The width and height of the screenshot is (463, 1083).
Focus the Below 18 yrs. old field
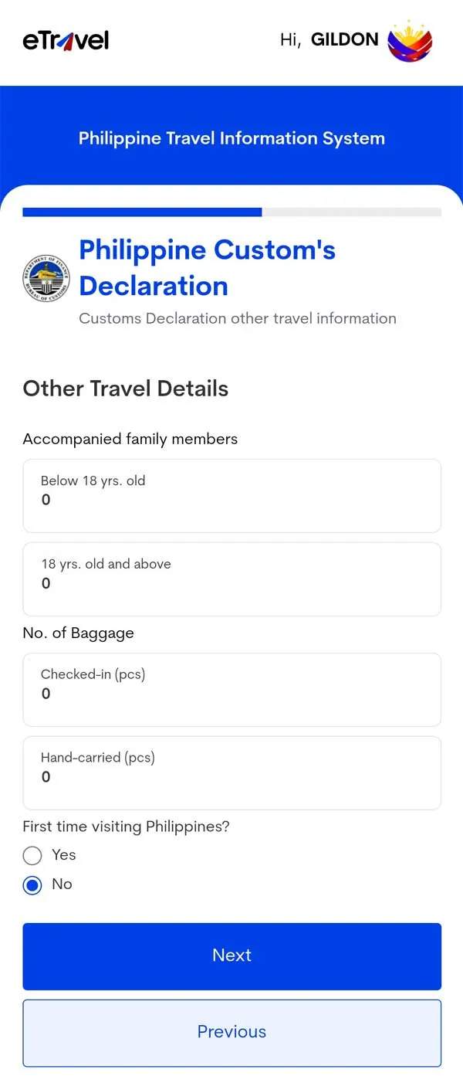coord(231,496)
